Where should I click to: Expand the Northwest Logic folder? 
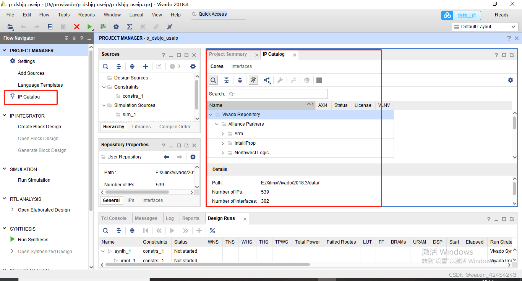click(223, 153)
